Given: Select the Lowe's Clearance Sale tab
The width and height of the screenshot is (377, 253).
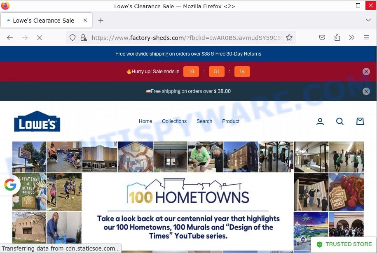Looking at the screenshot, I should (46, 21).
